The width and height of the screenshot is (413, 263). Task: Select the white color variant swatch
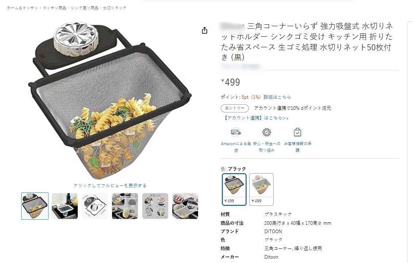(261, 190)
